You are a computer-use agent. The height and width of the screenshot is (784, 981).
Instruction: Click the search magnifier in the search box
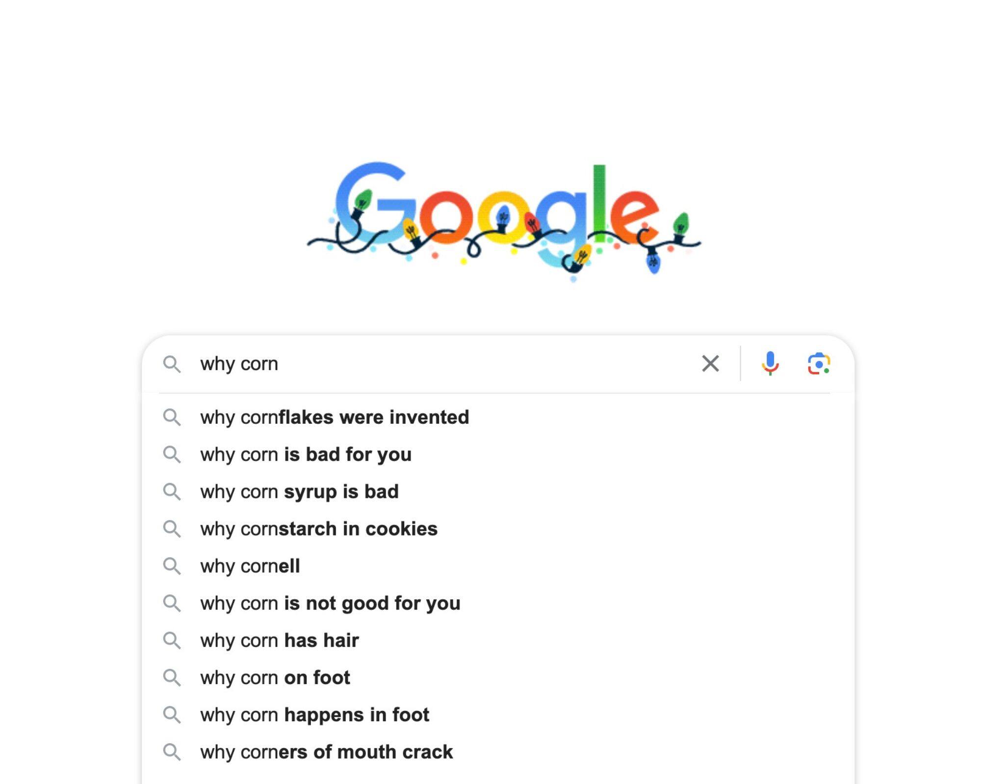click(172, 364)
